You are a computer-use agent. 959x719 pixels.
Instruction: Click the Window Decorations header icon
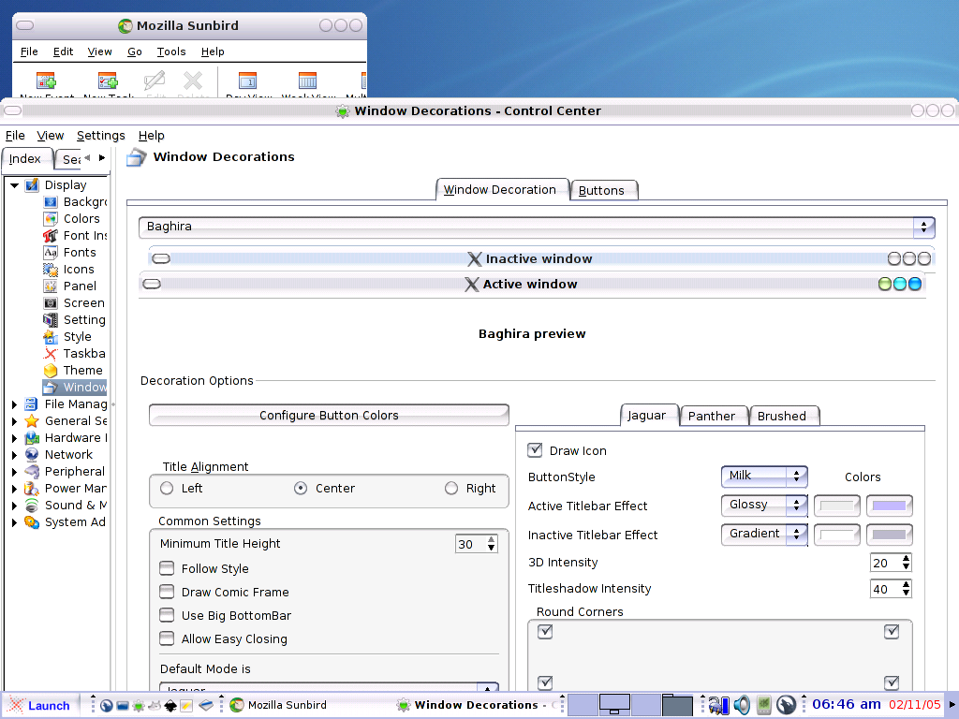pyautogui.click(x=137, y=157)
